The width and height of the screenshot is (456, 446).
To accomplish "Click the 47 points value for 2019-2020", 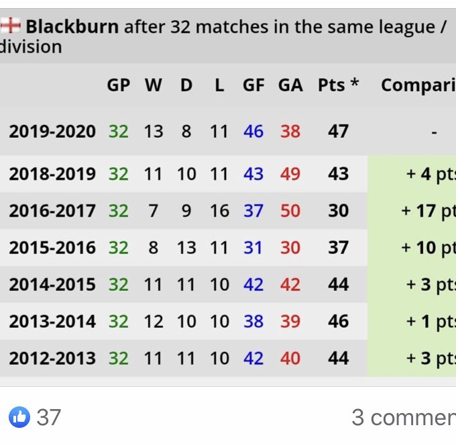I will 338,132.
